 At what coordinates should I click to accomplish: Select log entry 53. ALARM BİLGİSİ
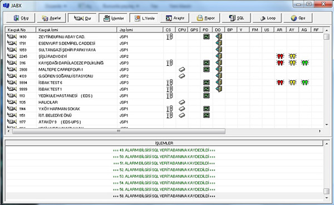164,177
